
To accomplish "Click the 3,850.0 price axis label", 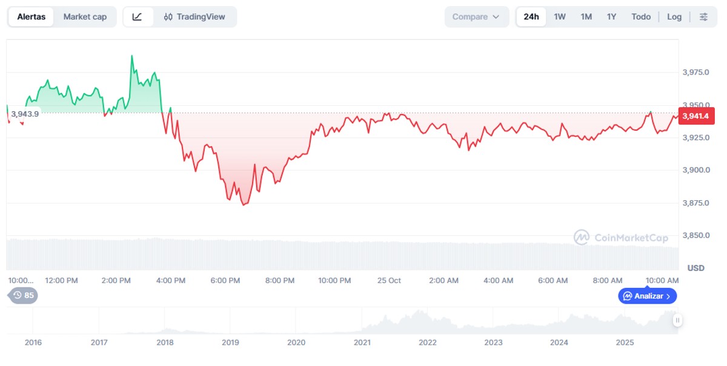I will point(695,235).
